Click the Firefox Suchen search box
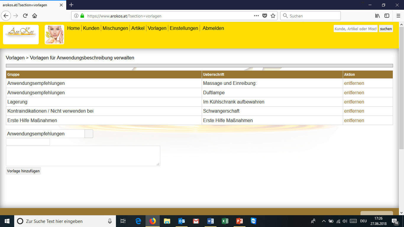The height and width of the screenshot is (227, 404). tap(310, 16)
